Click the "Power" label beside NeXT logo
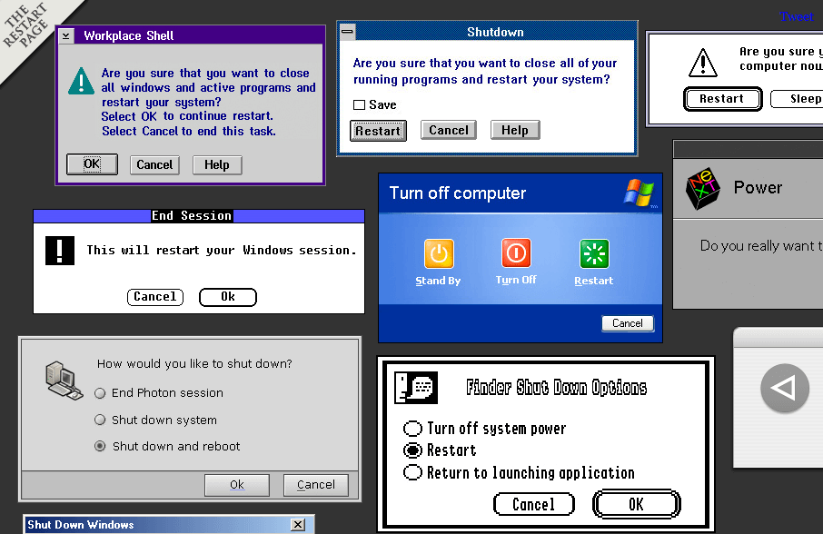Screen dimensions: 823x534 [x=758, y=187]
